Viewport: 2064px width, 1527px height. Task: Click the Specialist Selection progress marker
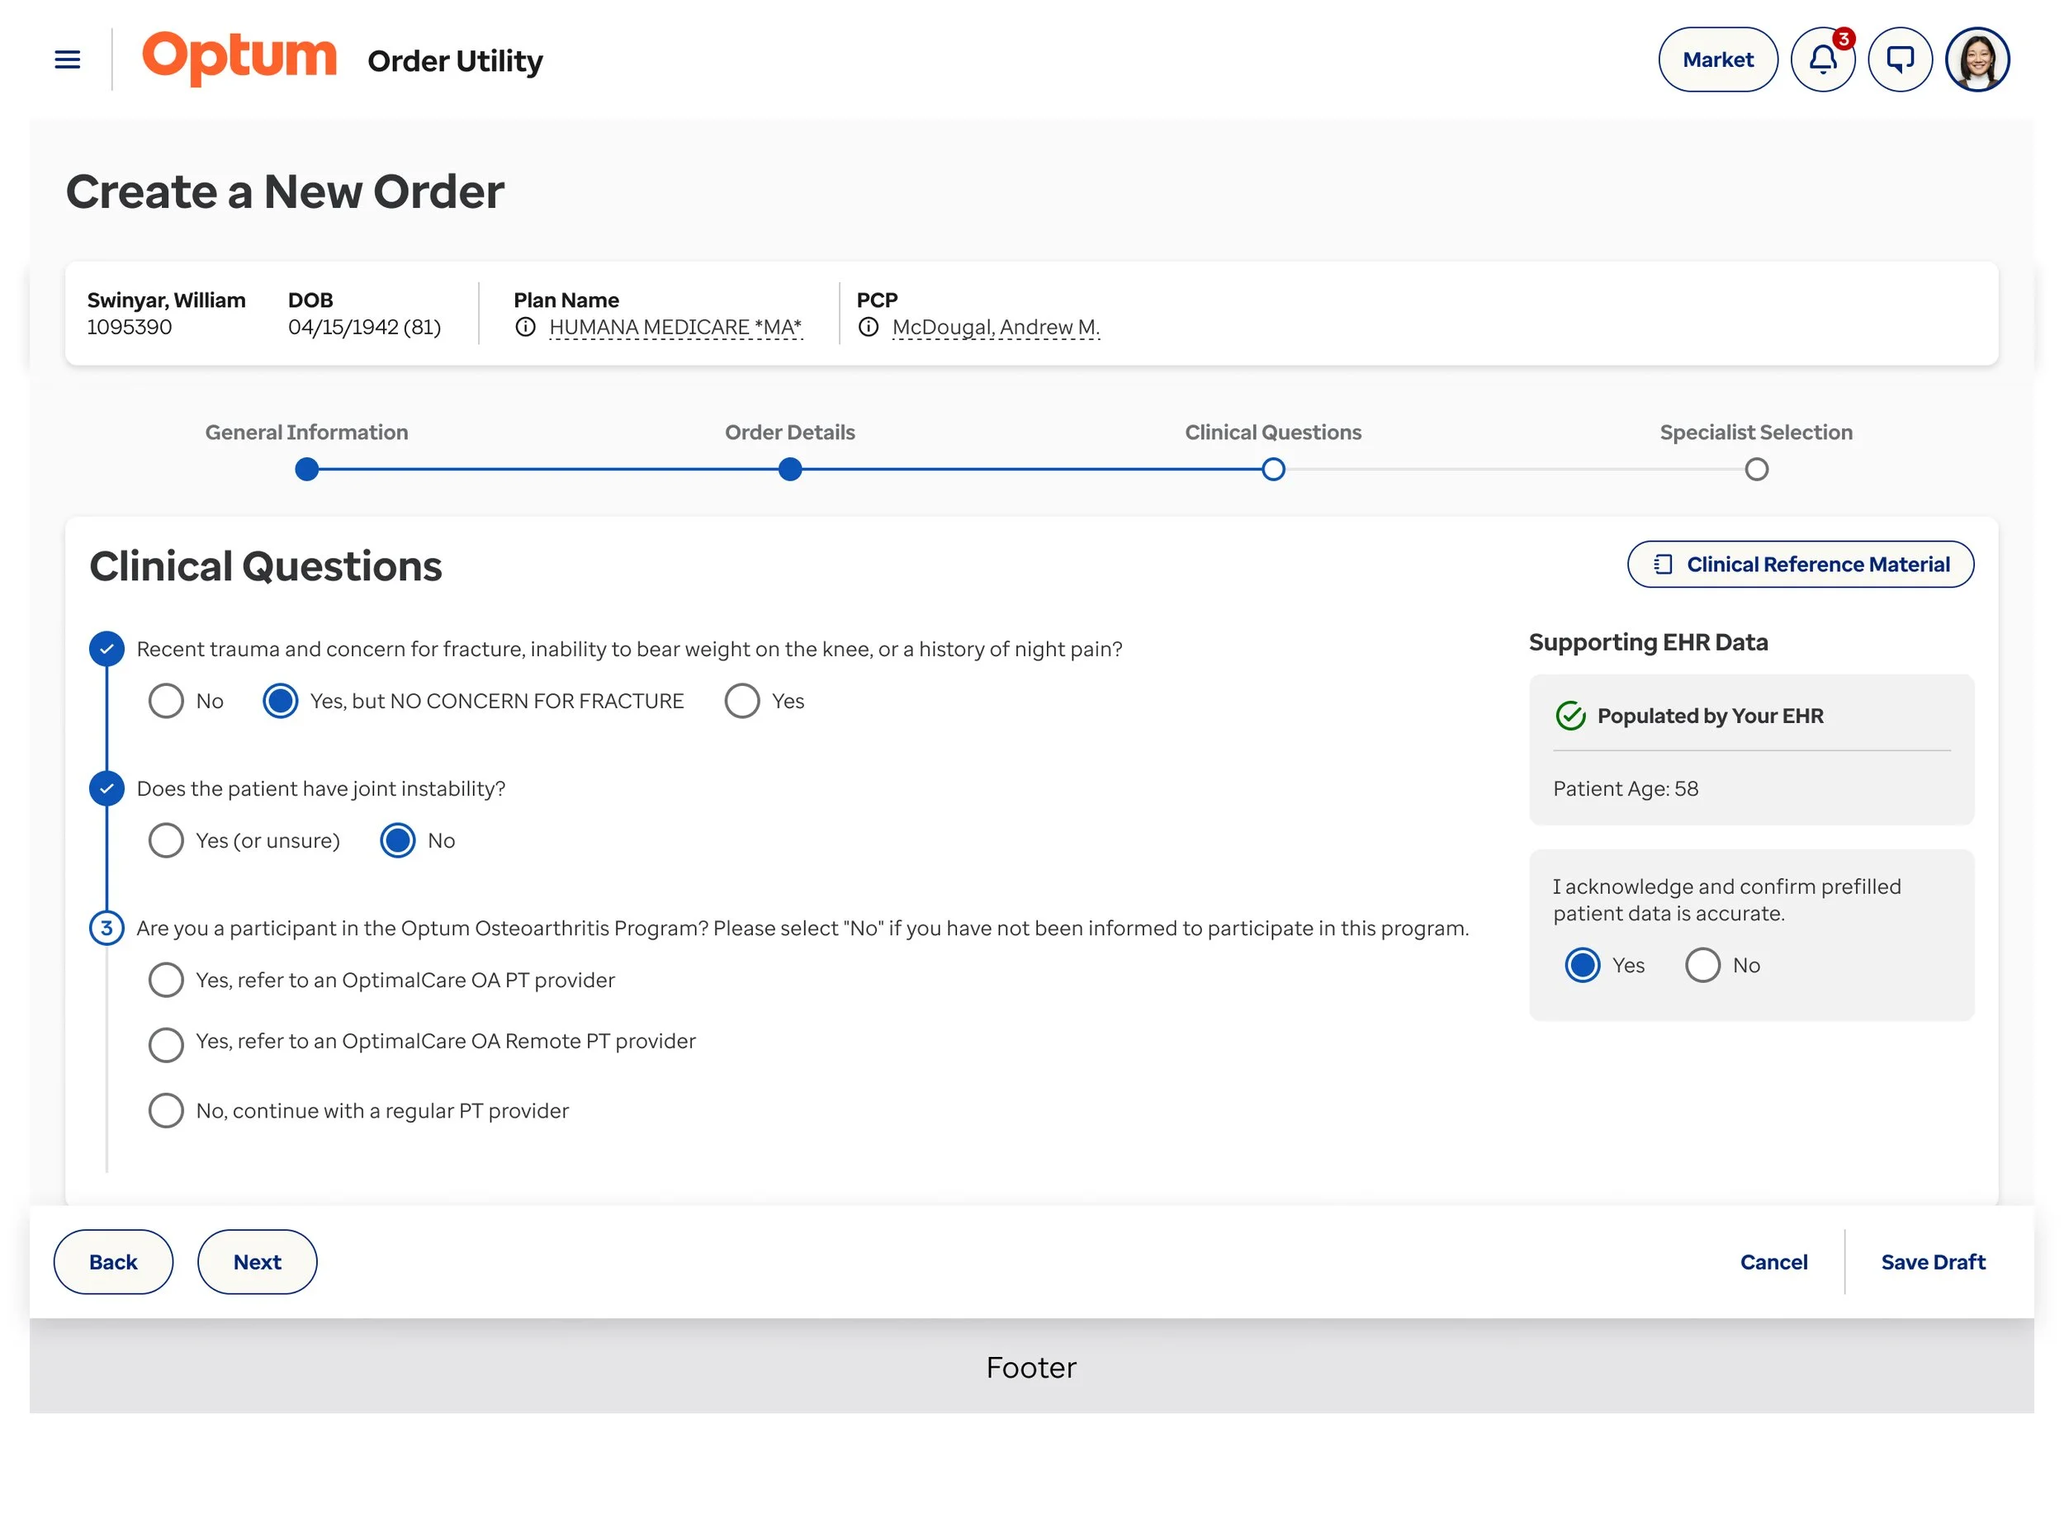tap(1756, 470)
